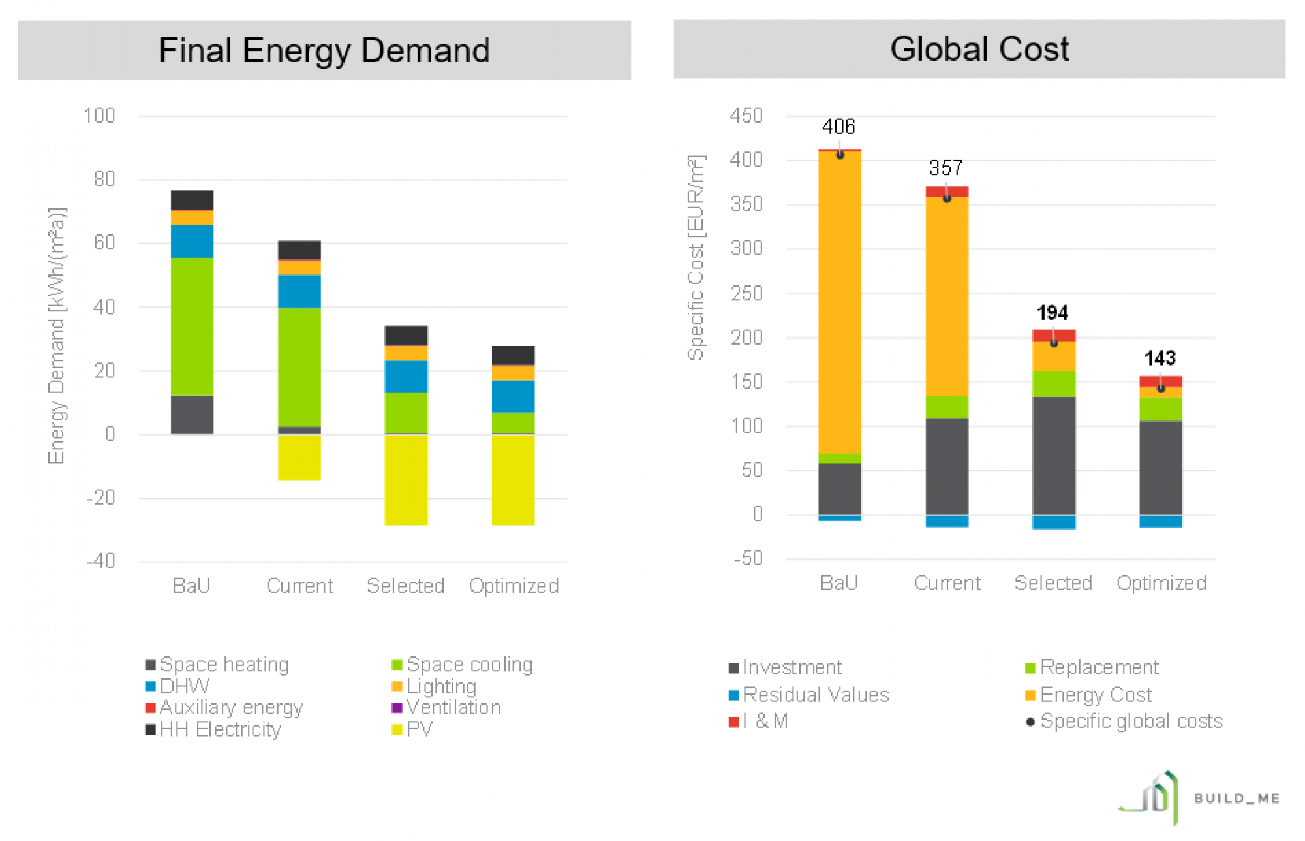
Task: Click the Selected Residual Values bar segment
Action: [1054, 522]
